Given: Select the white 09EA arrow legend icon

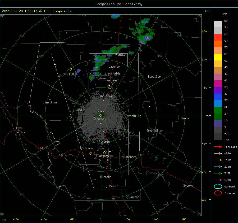Looking at the screenshot, I should point(218,154).
